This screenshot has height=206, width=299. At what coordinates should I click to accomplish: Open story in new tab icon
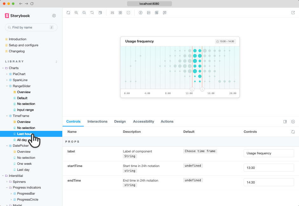(293, 13)
